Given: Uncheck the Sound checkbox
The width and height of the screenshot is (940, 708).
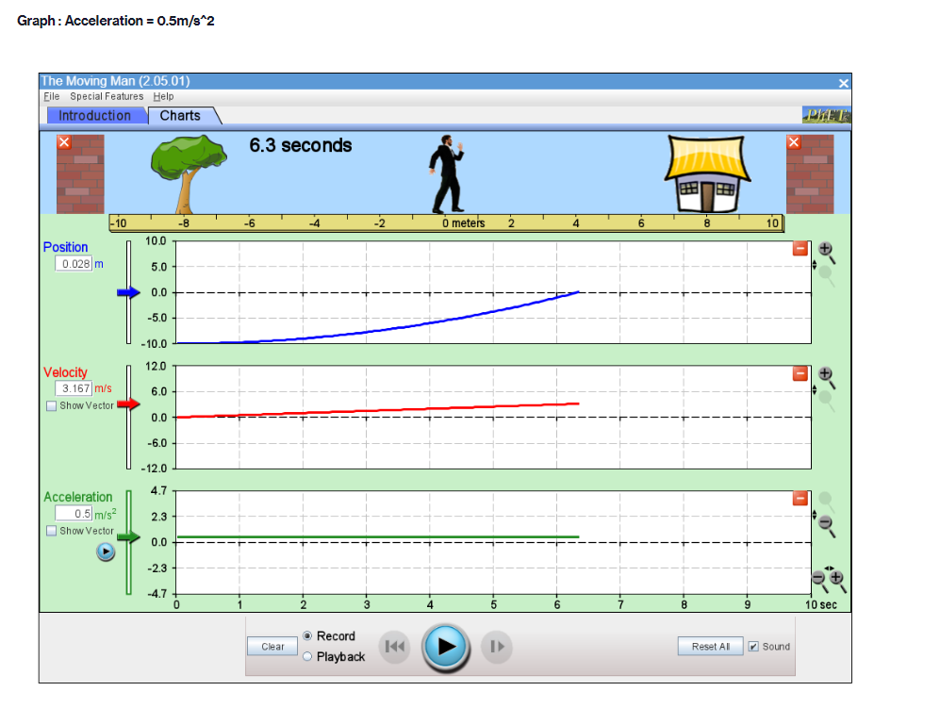Looking at the screenshot, I should 751,646.
